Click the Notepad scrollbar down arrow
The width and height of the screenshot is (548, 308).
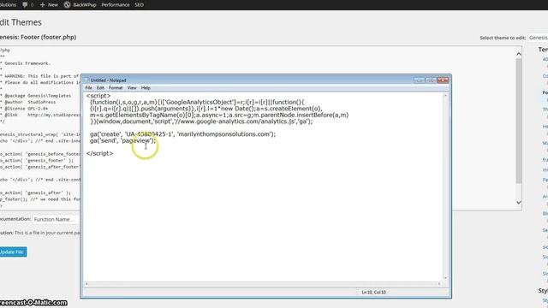point(445,278)
